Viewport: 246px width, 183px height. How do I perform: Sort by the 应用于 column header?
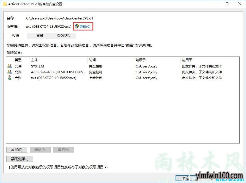click(210, 60)
